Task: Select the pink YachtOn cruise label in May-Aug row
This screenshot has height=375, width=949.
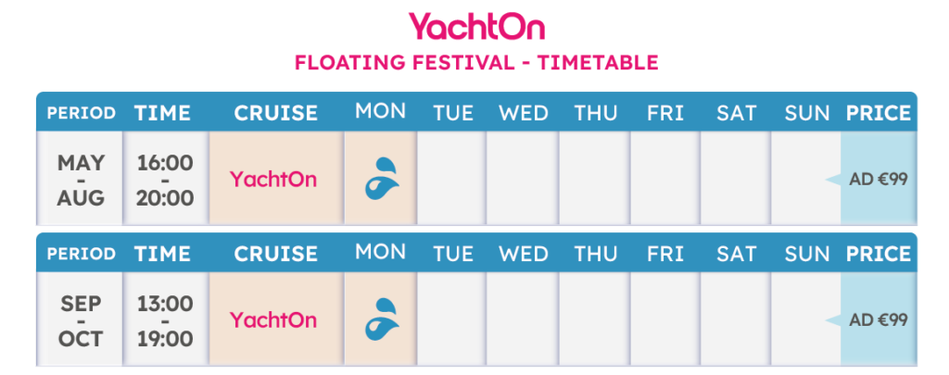Action: (273, 179)
